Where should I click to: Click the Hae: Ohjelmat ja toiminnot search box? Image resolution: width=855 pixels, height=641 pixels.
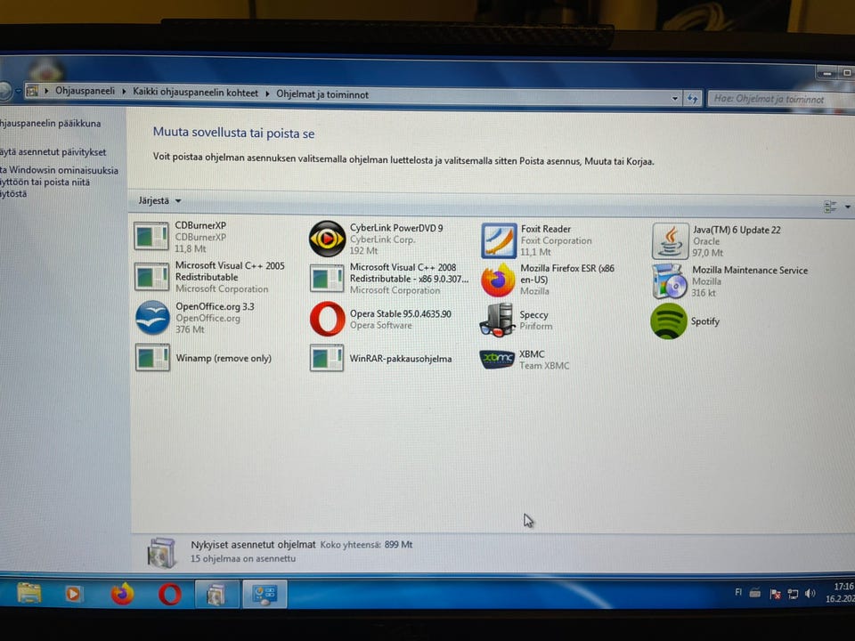[x=780, y=99]
